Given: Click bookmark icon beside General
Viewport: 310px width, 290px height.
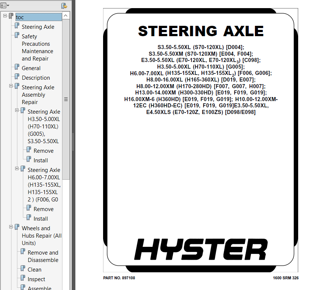Looking at the screenshot, I should click(17, 67).
